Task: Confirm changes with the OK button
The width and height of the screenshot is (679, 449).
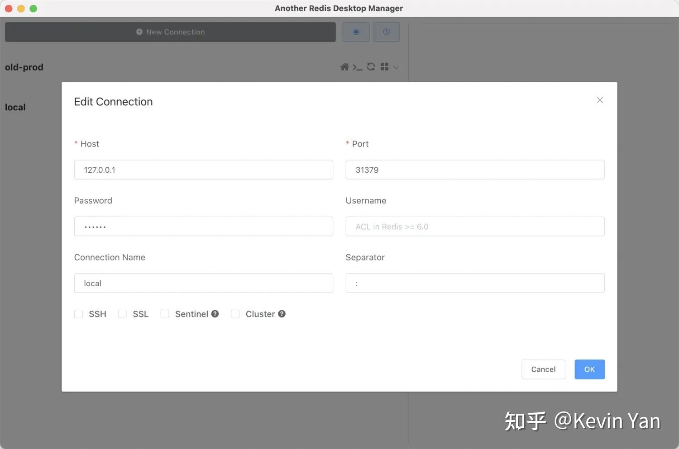Action: (x=589, y=369)
